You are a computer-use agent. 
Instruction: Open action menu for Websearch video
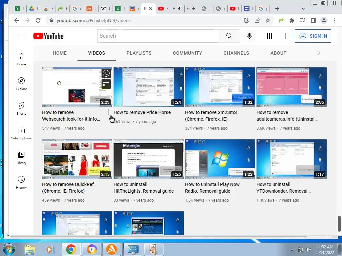coord(108,112)
